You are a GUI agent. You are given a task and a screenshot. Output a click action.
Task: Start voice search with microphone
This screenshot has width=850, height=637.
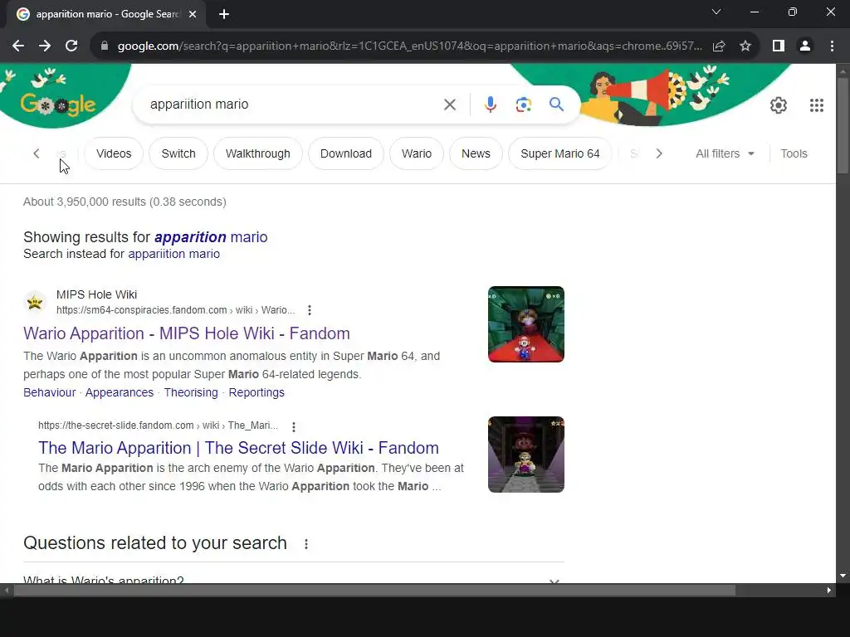pos(490,105)
